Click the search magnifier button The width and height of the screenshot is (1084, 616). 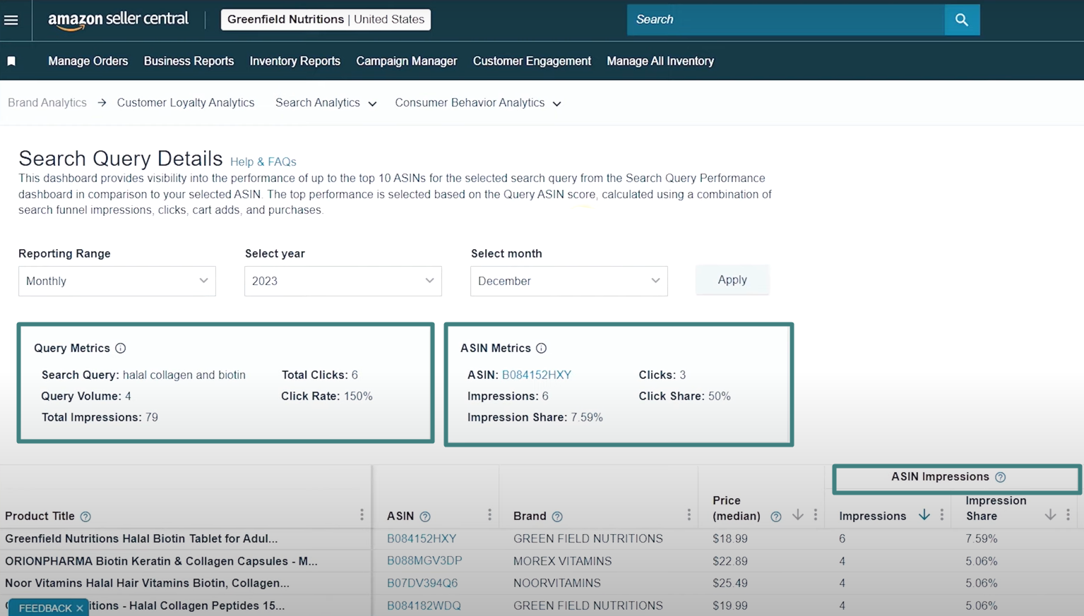click(x=962, y=20)
